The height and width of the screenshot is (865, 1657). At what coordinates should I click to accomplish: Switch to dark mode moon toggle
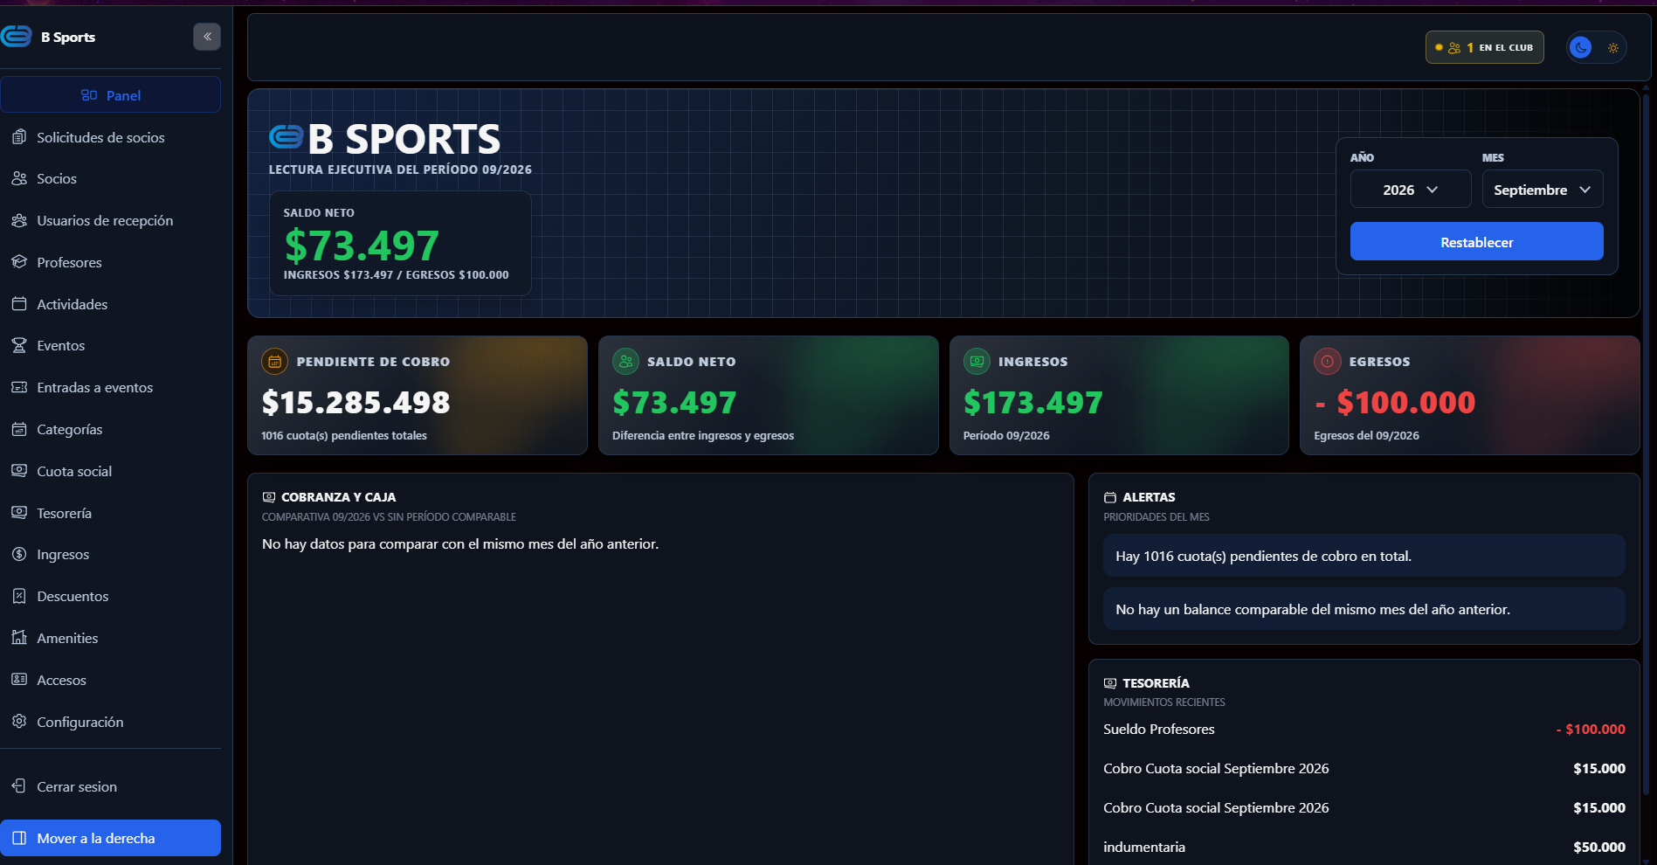[1580, 47]
